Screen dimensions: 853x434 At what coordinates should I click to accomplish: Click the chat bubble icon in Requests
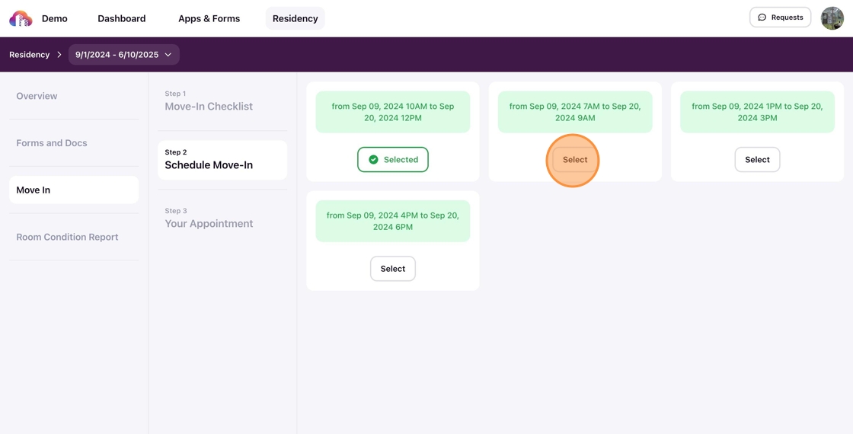pos(762,18)
